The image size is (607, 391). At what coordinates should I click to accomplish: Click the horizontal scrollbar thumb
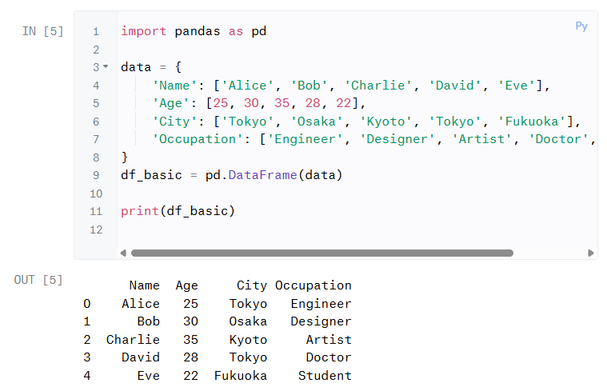coord(321,253)
